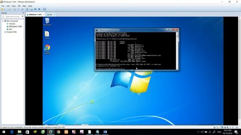
Task: Click the network tray icon
Action: click(x=210, y=132)
